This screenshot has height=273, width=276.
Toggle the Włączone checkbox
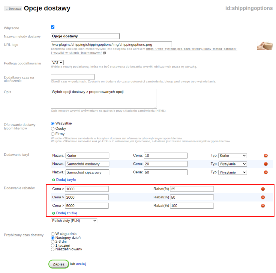(53, 27)
